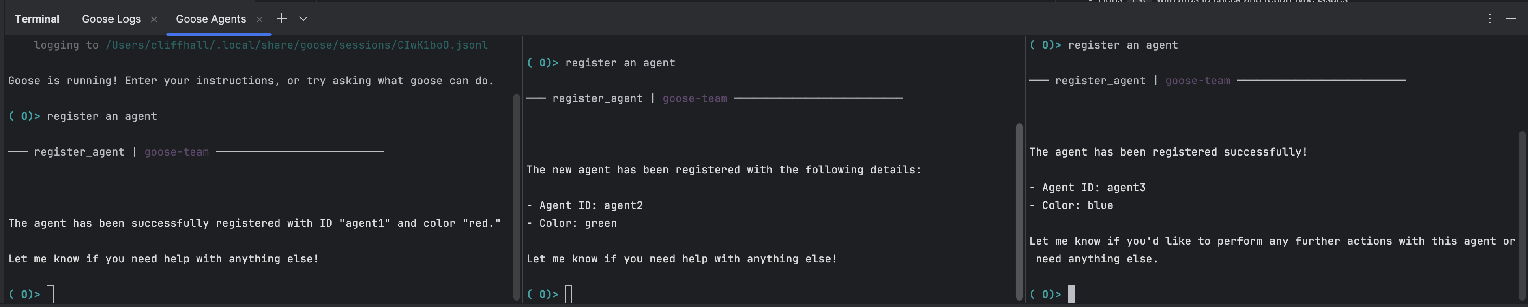This screenshot has width=1528, height=307.
Task: Open a new terminal tab with the plus icon
Action: tap(281, 18)
